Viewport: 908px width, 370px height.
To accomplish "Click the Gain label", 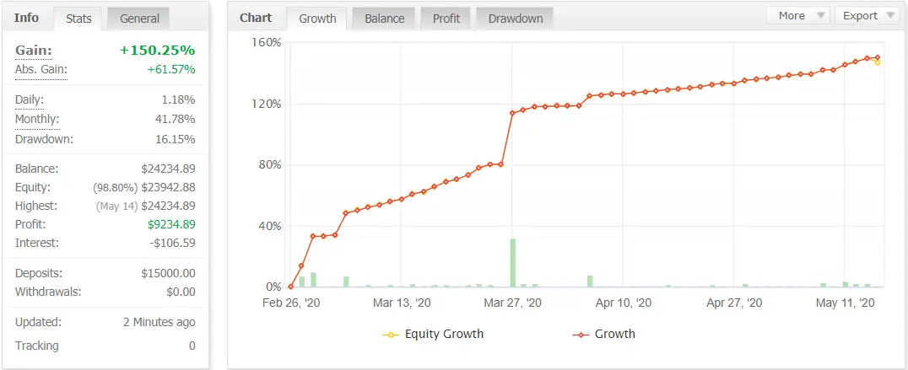I will 33,51.
